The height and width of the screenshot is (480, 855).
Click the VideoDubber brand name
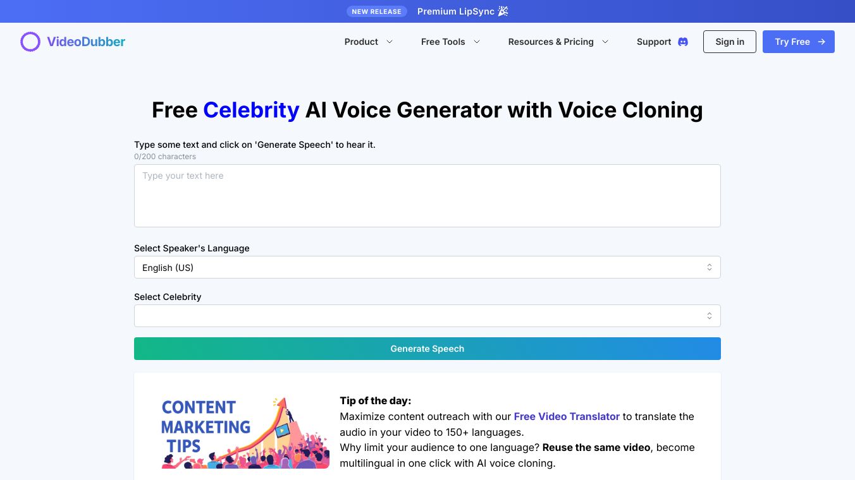tap(86, 42)
